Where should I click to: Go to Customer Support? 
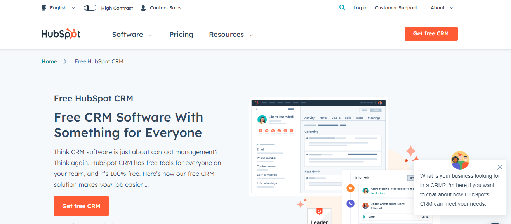pos(396,8)
